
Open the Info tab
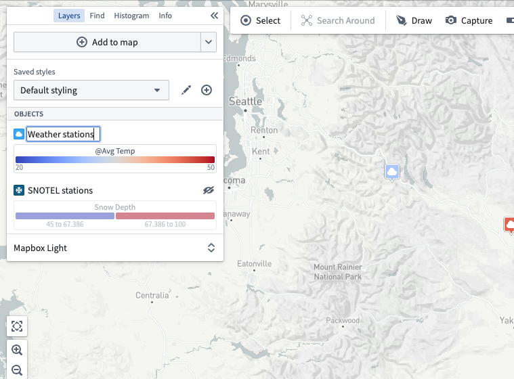(x=165, y=16)
